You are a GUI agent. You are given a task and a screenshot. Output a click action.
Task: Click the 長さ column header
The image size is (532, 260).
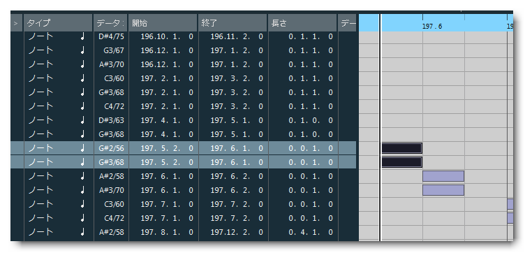coord(302,23)
